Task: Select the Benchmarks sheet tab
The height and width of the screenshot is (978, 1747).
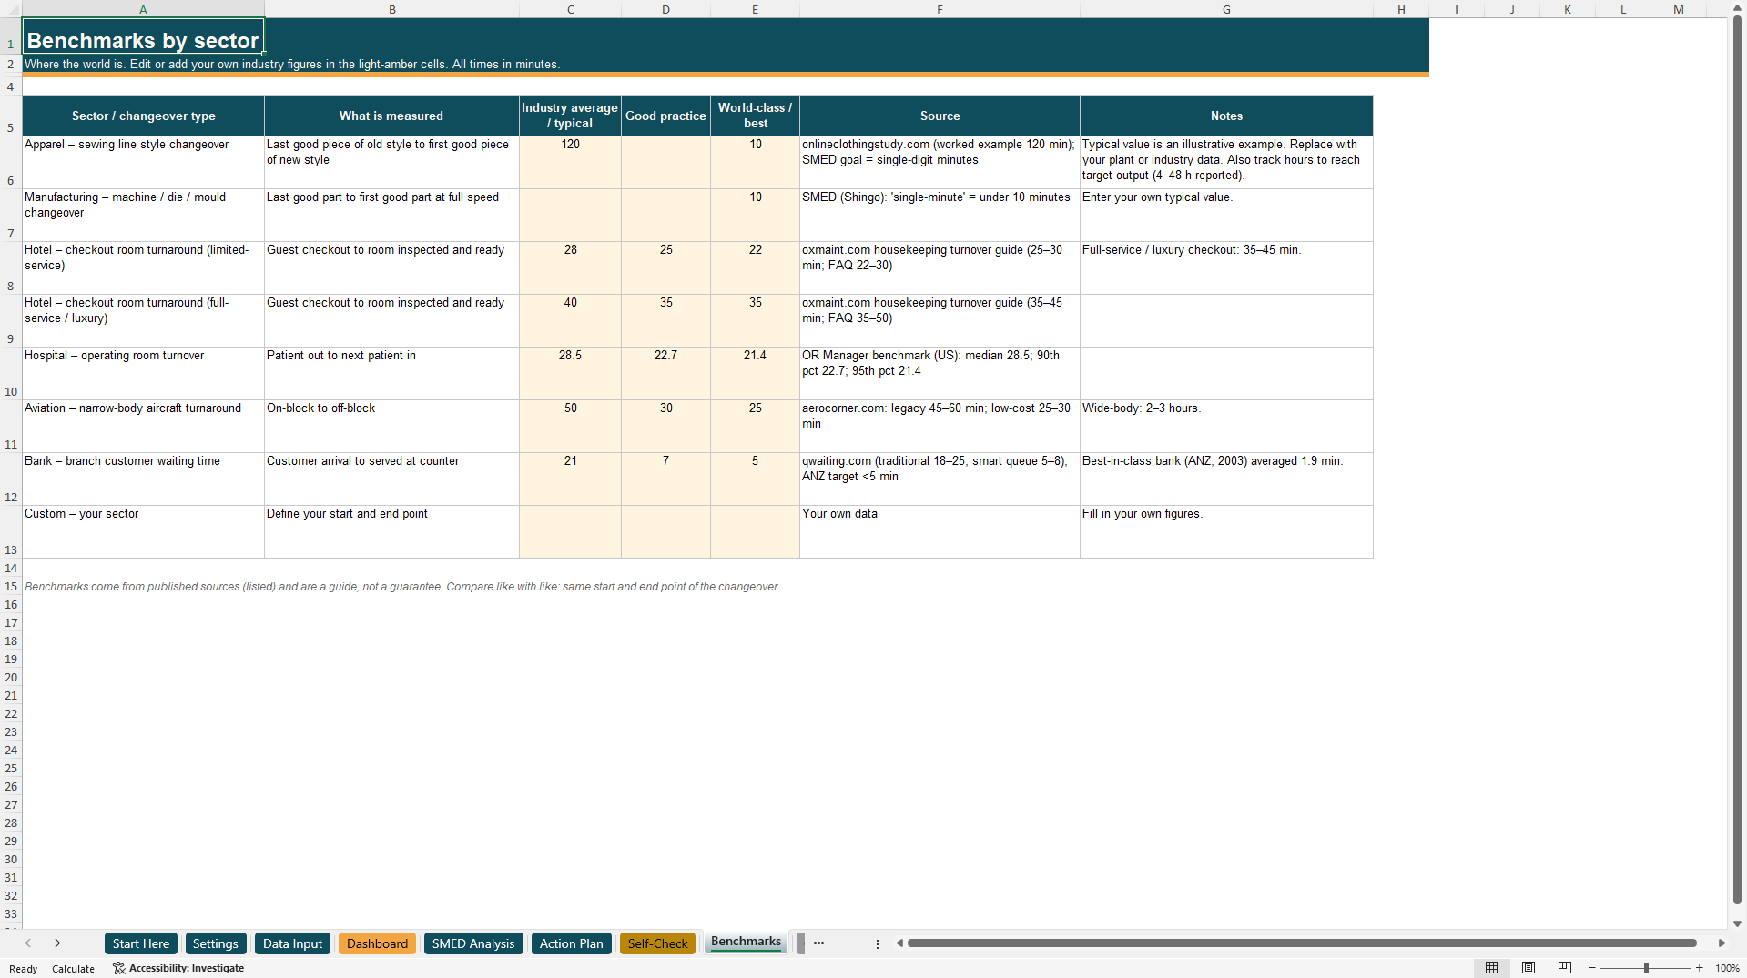Action: (746, 942)
